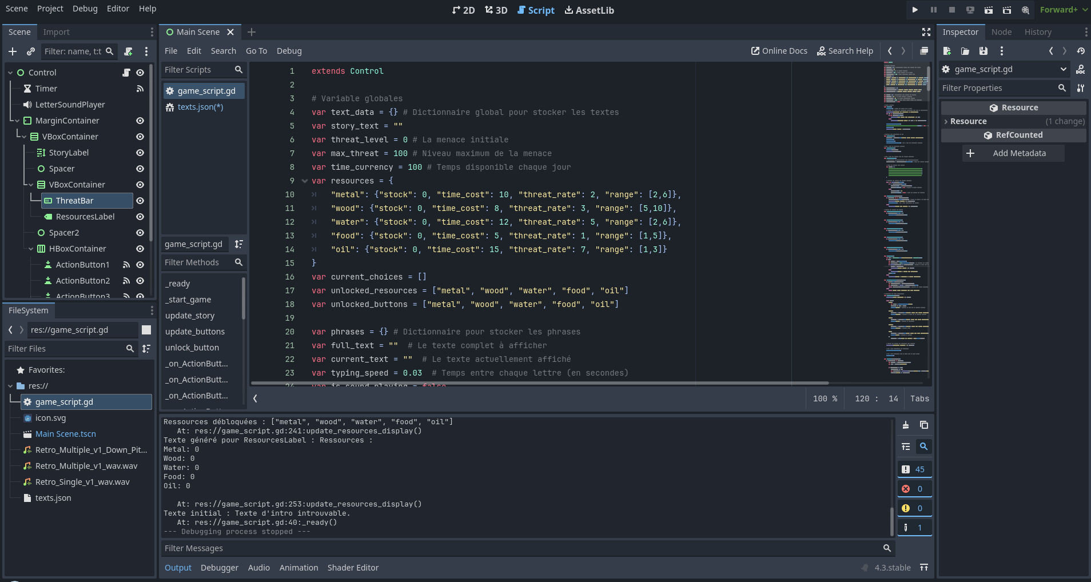Image resolution: width=1091 pixels, height=582 pixels.
Task: Collapse the MarginContainer tree branch
Action: (x=17, y=121)
